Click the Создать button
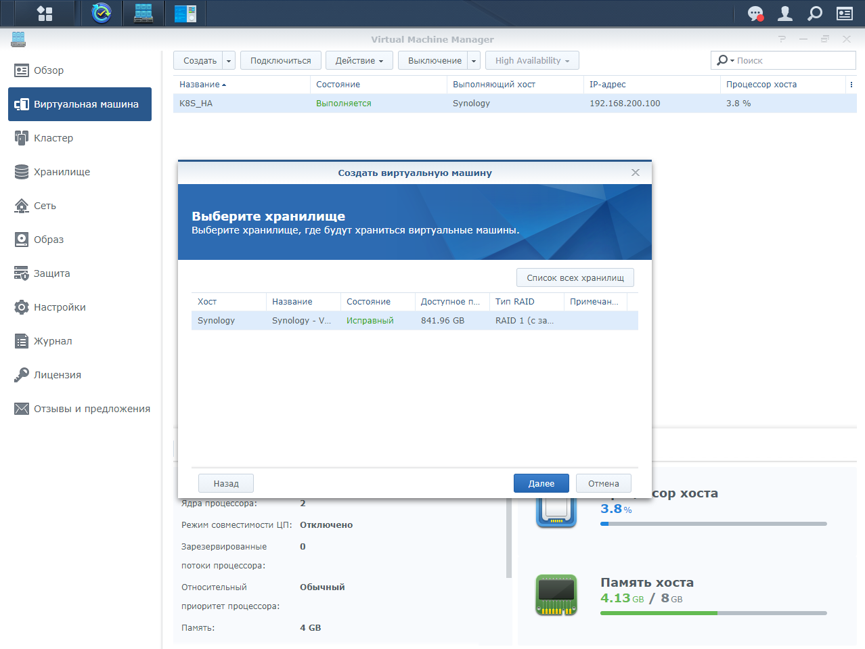Viewport: 865px width, 649px height. click(198, 60)
